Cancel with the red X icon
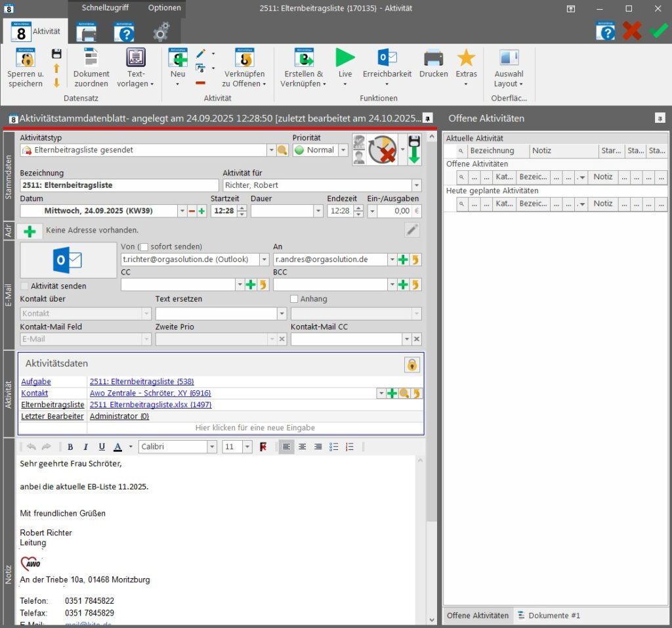The width and height of the screenshot is (672, 628). point(632,31)
